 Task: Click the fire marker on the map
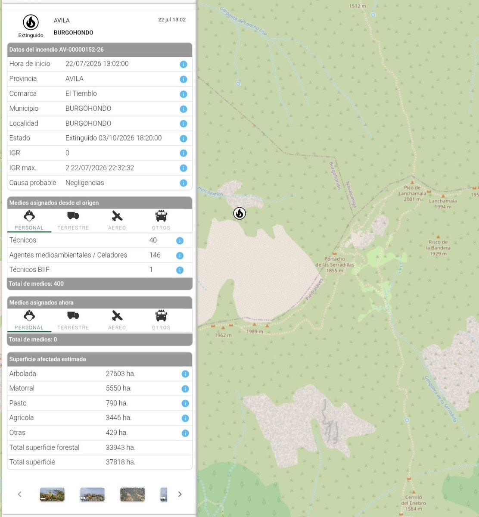click(239, 213)
